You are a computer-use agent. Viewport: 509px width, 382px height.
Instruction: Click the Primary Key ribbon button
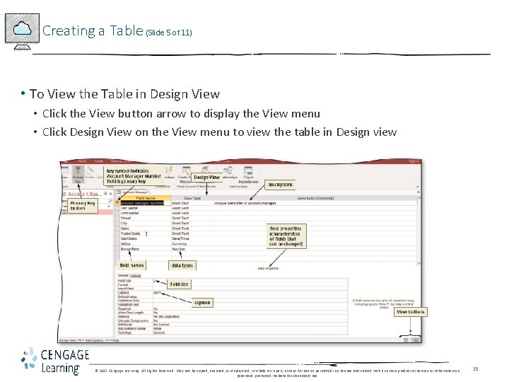click(78, 174)
